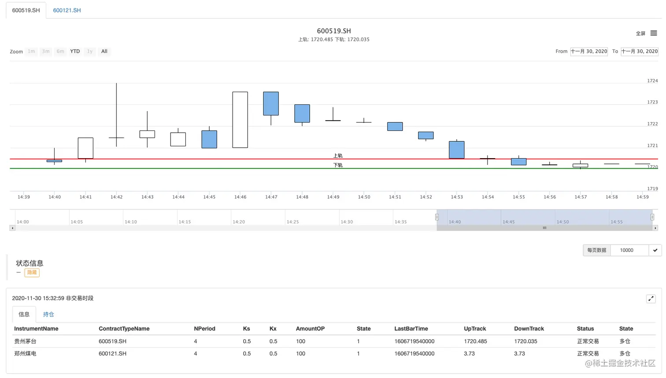Click the 全屏 fullscreen link
This screenshot has height=378, width=666.
(640, 33)
